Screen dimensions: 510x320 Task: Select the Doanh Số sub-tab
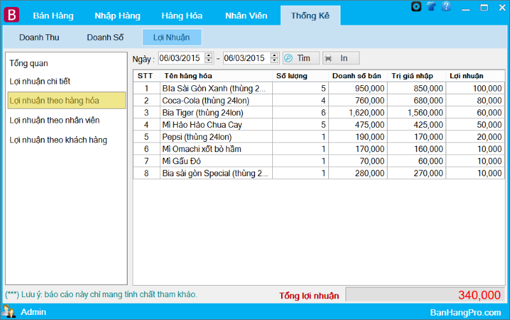[x=105, y=38]
